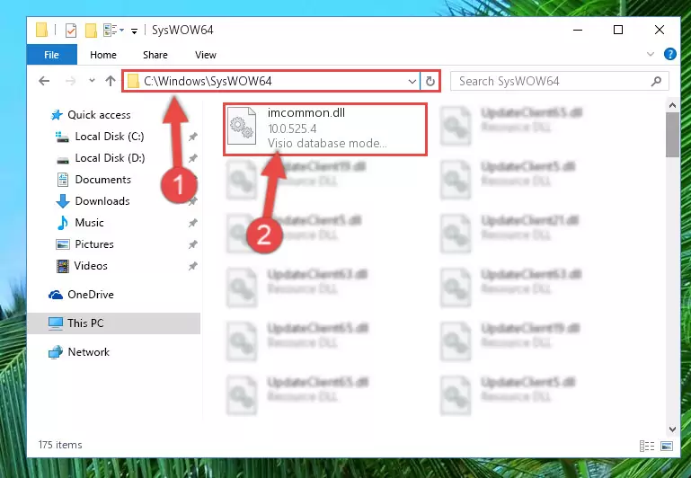Go back with the left arrow
The height and width of the screenshot is (478, 691).
(x=44, y=81)
